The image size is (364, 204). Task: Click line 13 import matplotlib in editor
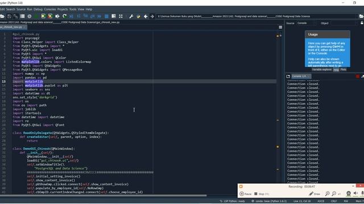click(28, 82)
